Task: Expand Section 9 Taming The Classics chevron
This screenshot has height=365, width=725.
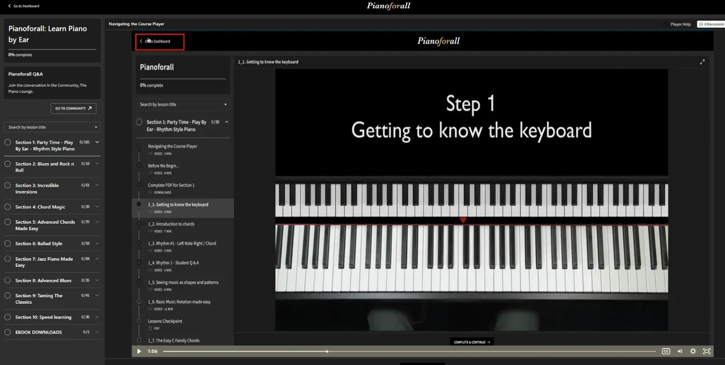Action: tap(97, 295)
